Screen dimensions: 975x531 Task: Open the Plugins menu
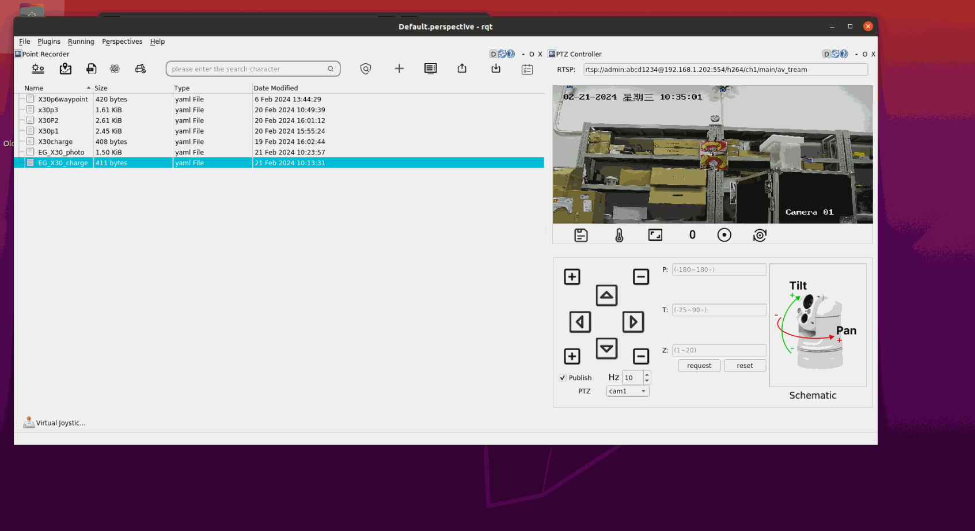49,41
